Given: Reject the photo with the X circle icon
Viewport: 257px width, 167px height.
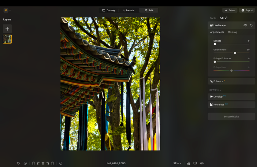Looking at the screenshot, I should pyautogui.click(x=25, y=163).
